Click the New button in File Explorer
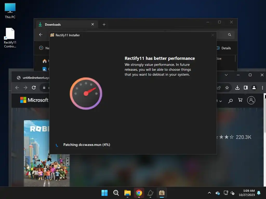The image size is (266, 199). 44,48
